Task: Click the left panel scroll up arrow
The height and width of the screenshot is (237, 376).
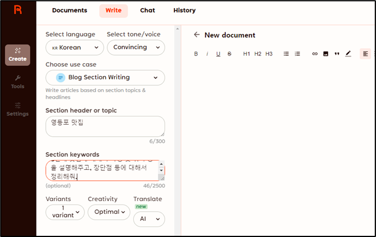Action: point(177,29)
